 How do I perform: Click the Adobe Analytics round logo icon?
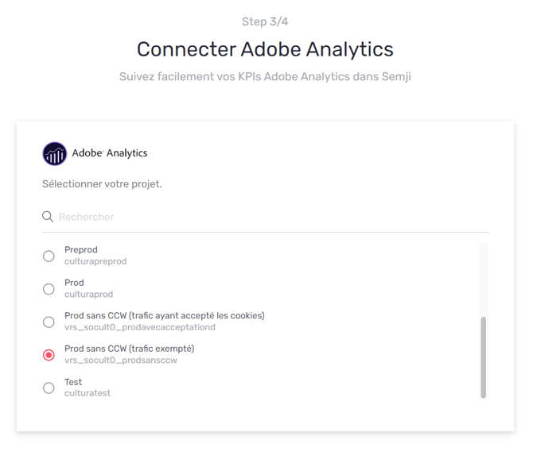[54, 154]
